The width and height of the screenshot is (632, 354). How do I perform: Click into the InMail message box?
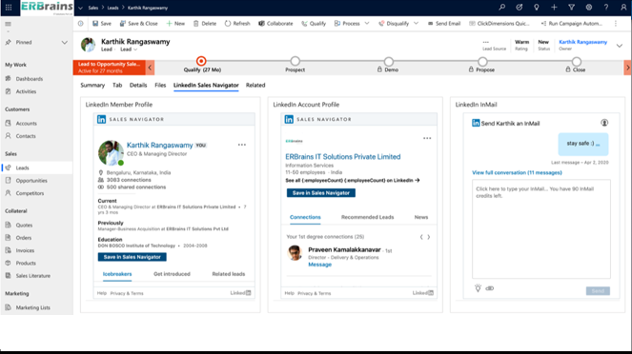pos(540,229)
